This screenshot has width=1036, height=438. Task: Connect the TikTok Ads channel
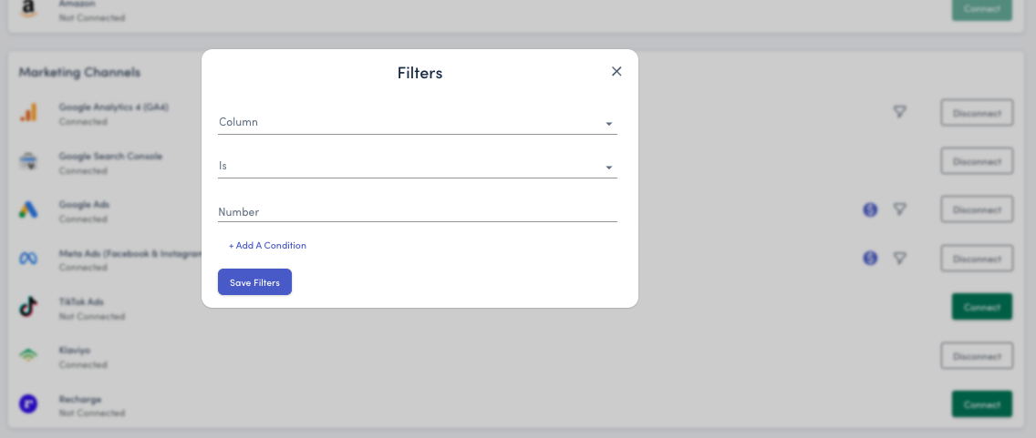981,307
